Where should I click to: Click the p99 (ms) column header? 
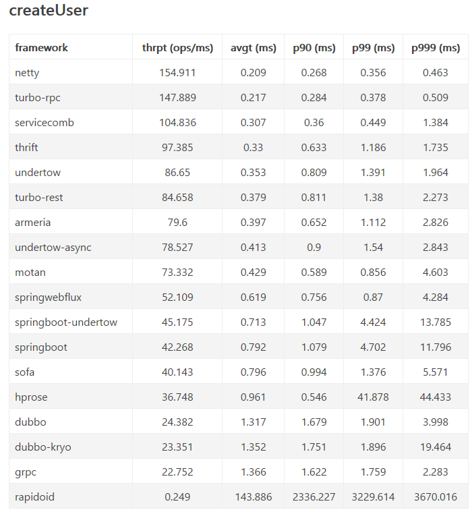[373, 48]
